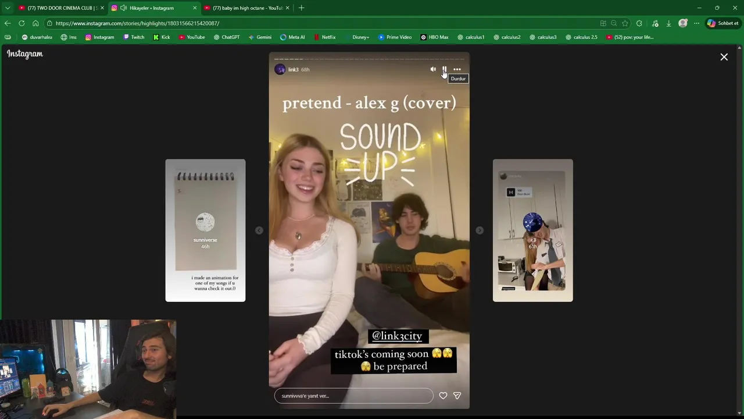Go to the previous story arrow
Viewport: 744px width, 419px height.
[x=259, y=230]
